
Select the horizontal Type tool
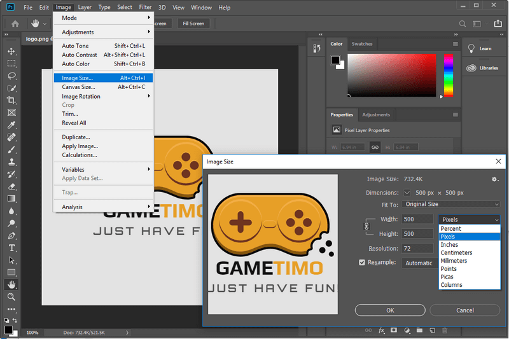point(11,247)
